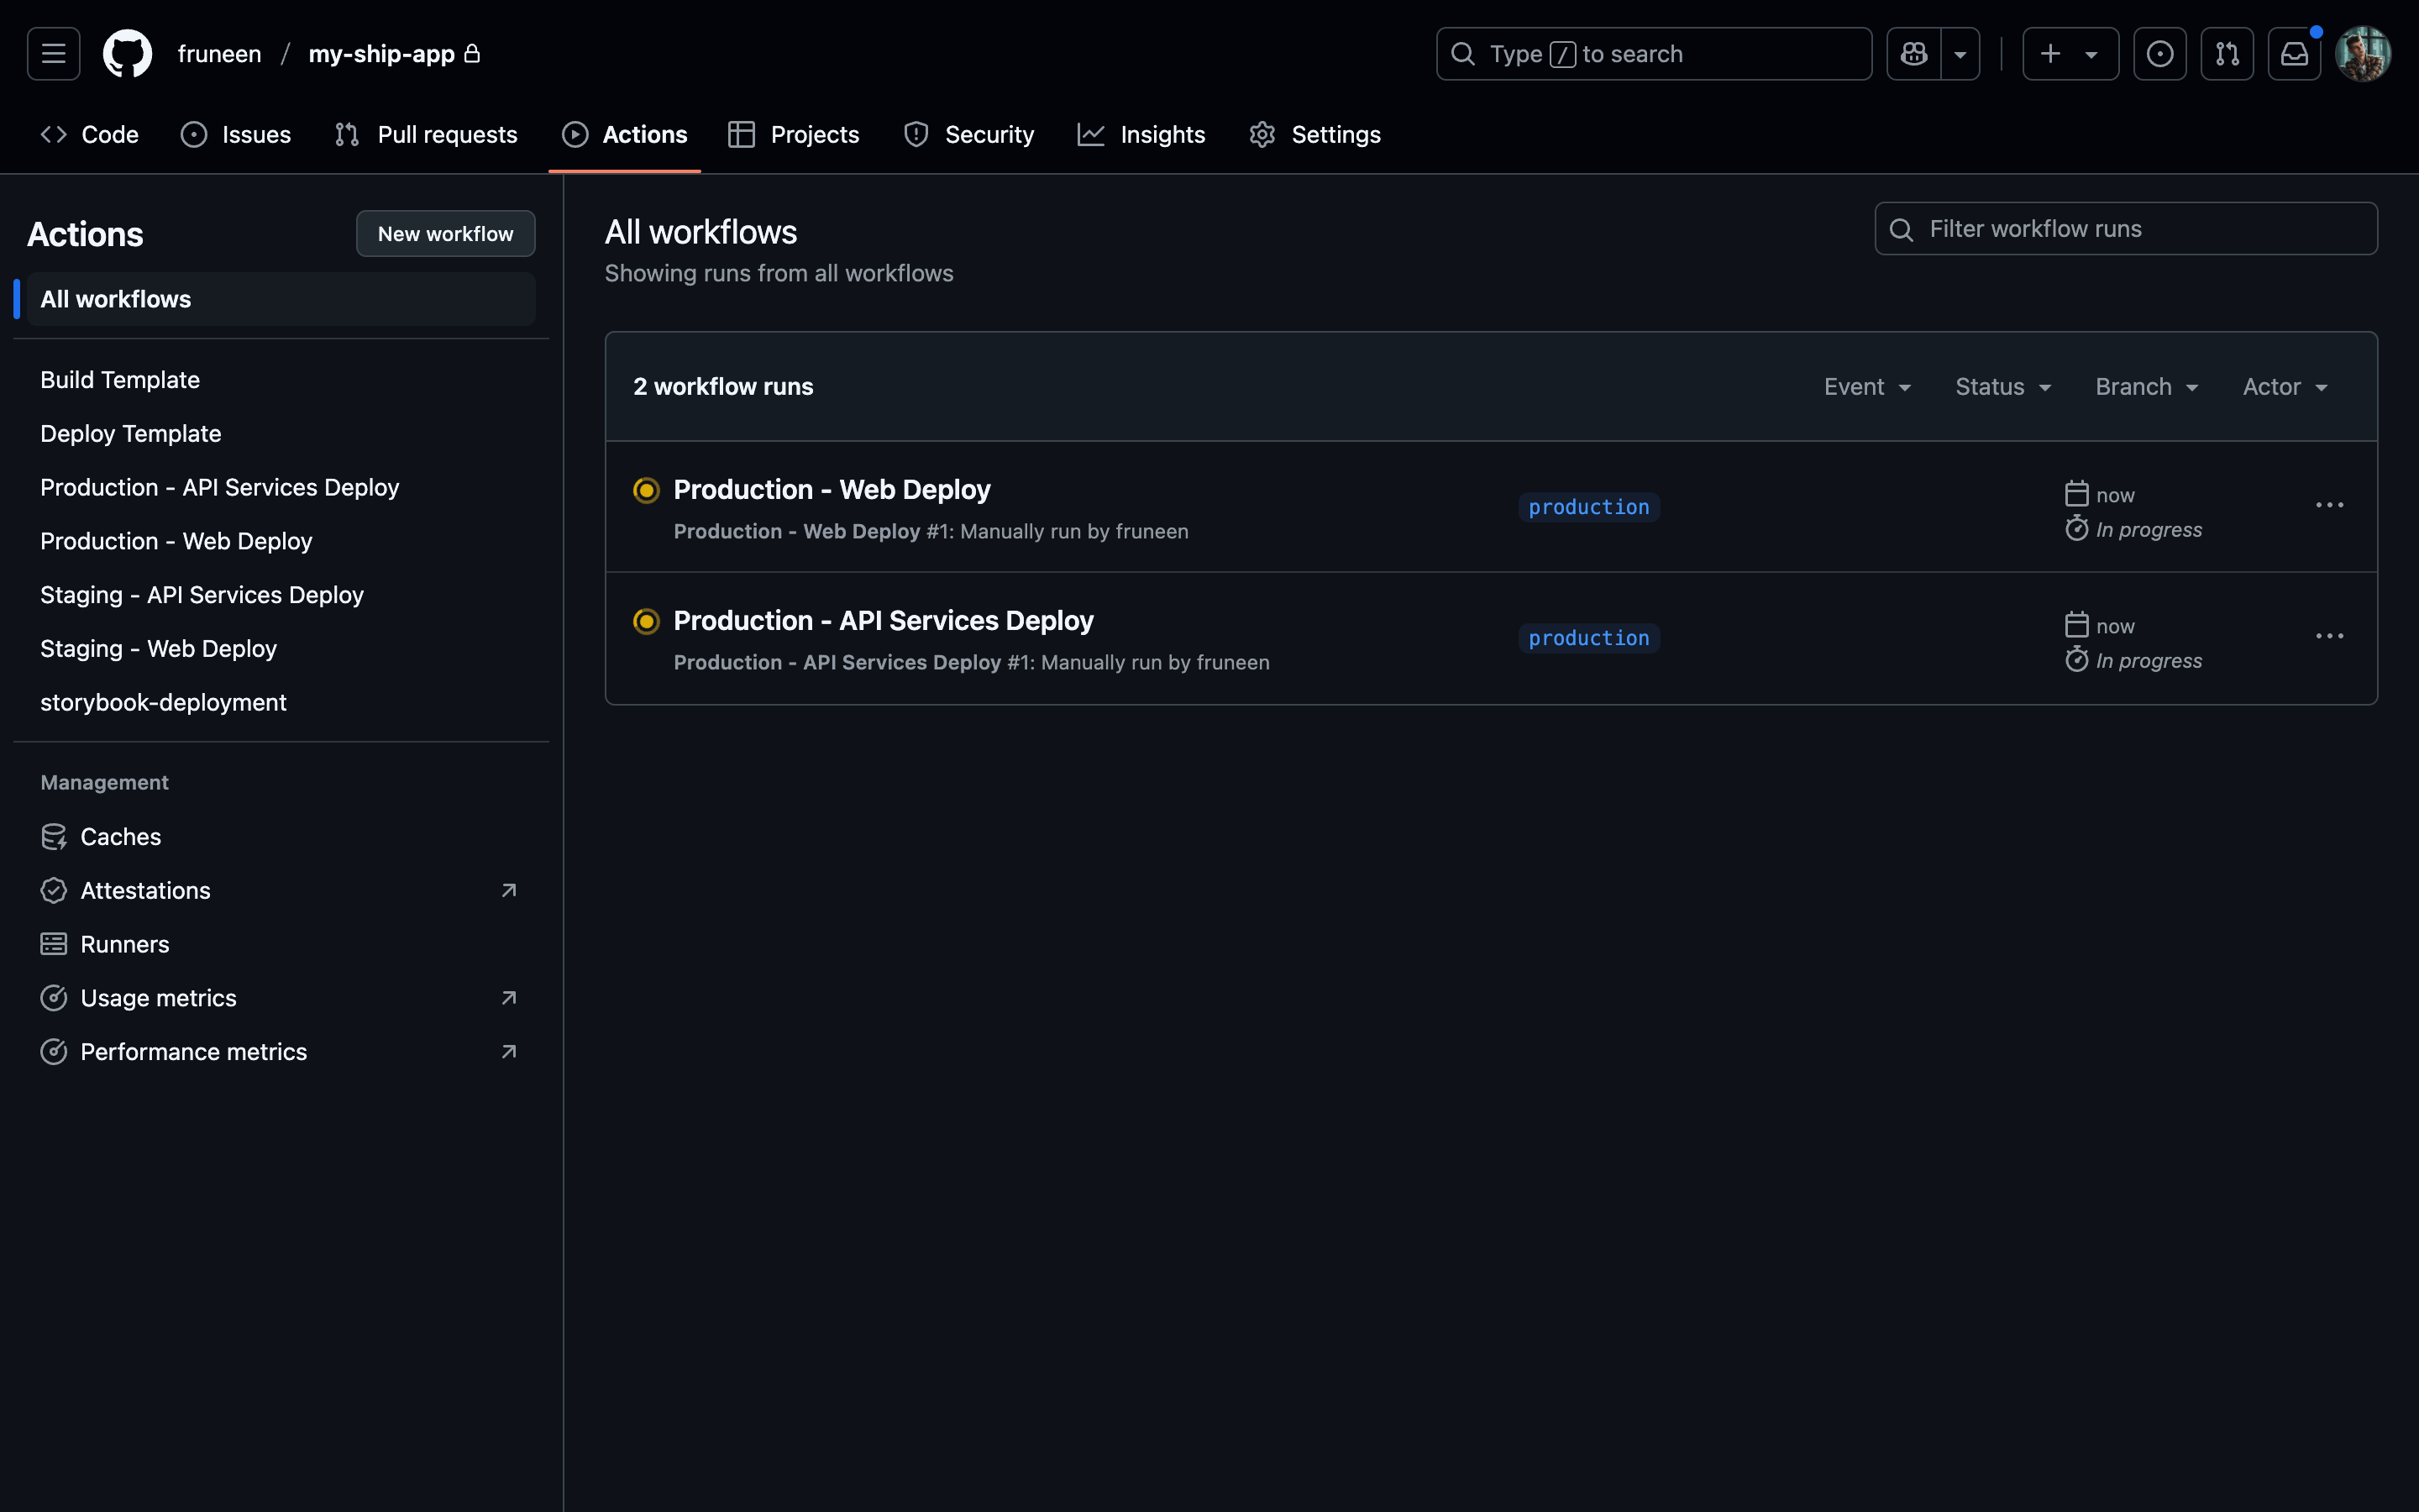Open the create new plus dropdown

point(2069,54)
